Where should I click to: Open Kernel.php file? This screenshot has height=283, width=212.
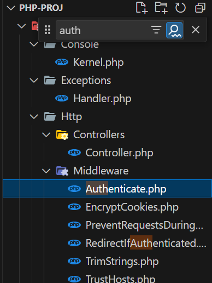tap(98, 63)
